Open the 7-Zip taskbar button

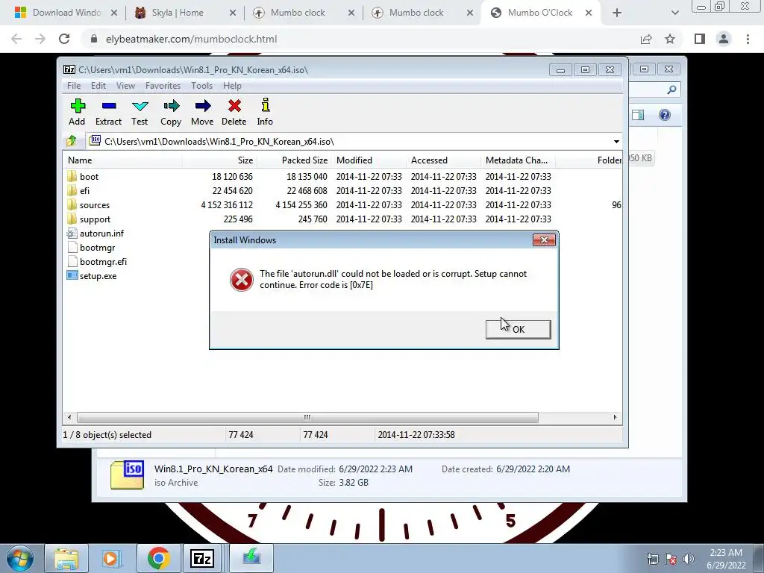coord(202,558)
